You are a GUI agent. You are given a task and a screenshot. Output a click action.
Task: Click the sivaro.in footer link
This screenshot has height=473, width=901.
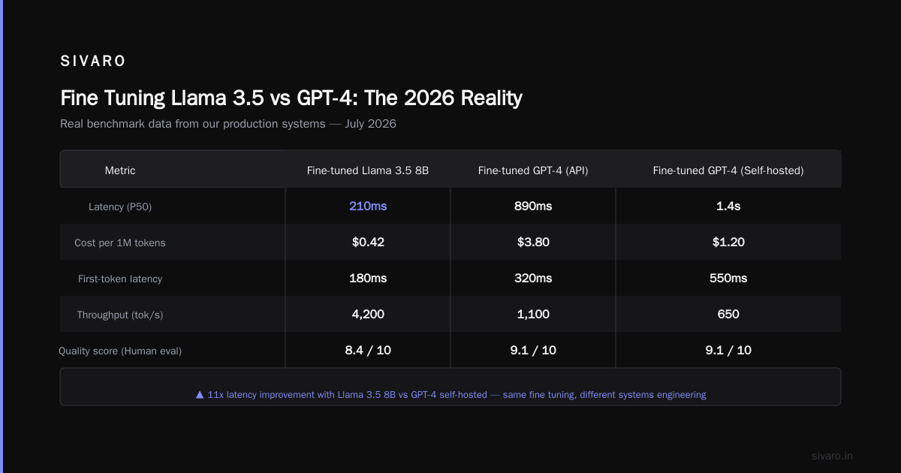pos(832,456)
